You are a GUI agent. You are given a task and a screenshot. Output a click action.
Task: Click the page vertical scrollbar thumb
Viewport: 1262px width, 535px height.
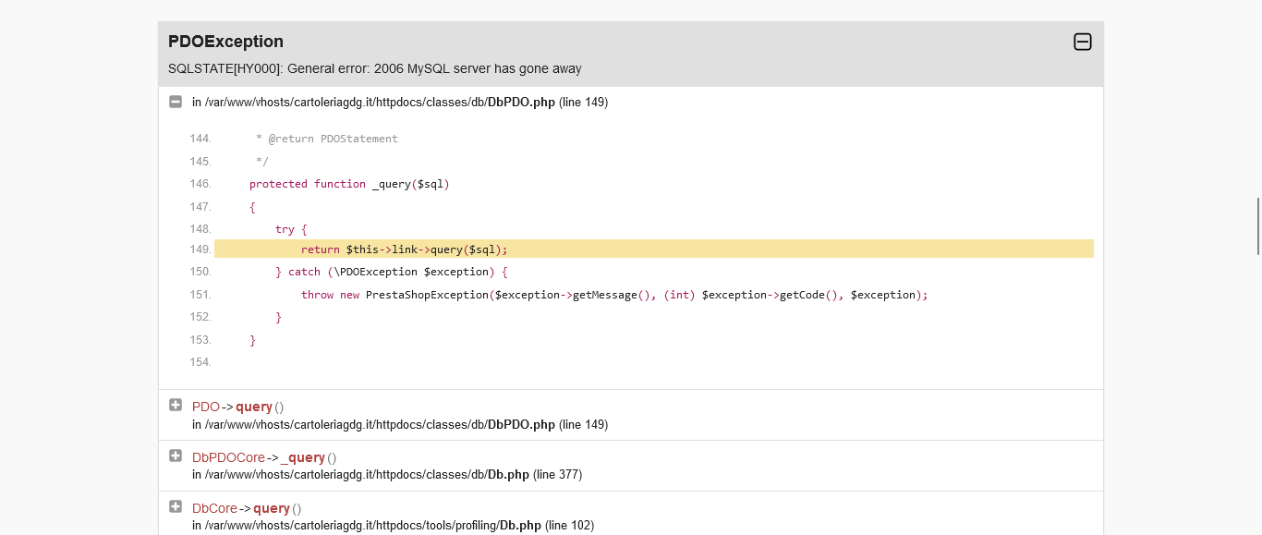[1257, 225]
